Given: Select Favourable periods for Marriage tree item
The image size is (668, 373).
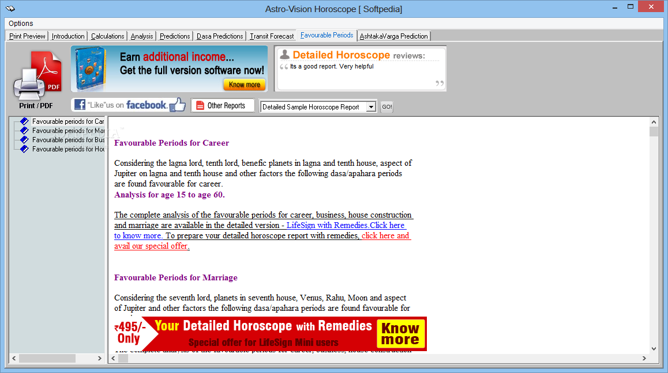Looking at the screenshot, I should point(68,131).
